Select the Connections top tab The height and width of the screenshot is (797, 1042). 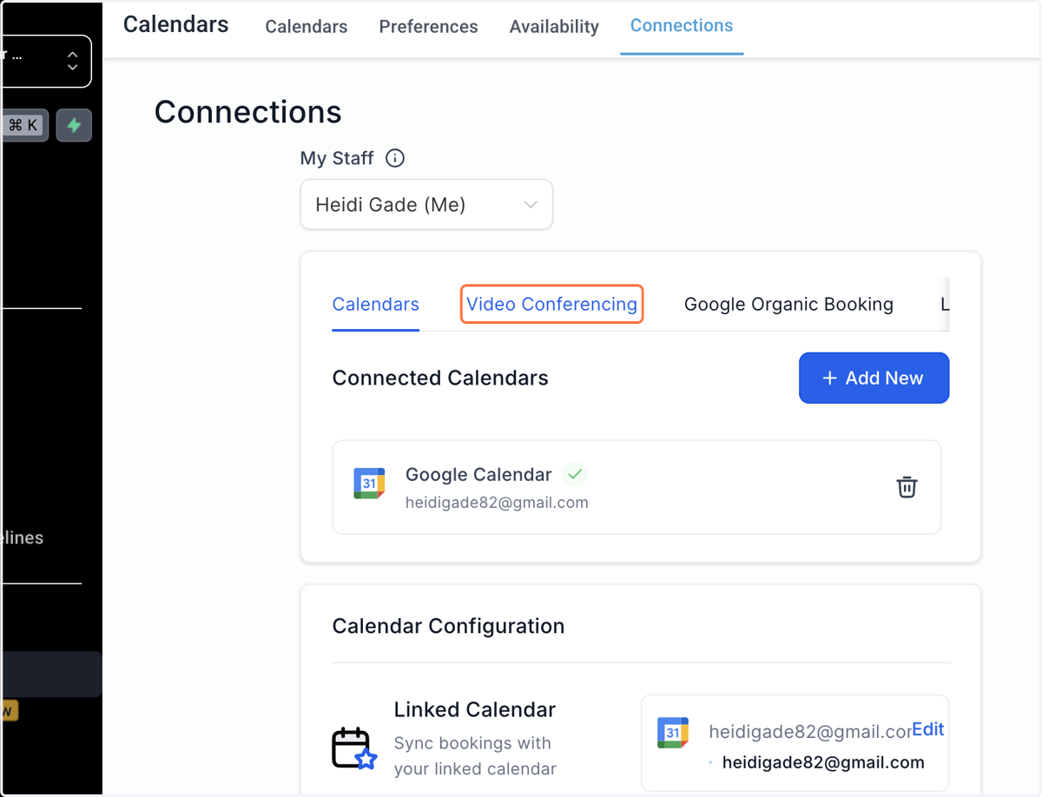tap(682, 26)
